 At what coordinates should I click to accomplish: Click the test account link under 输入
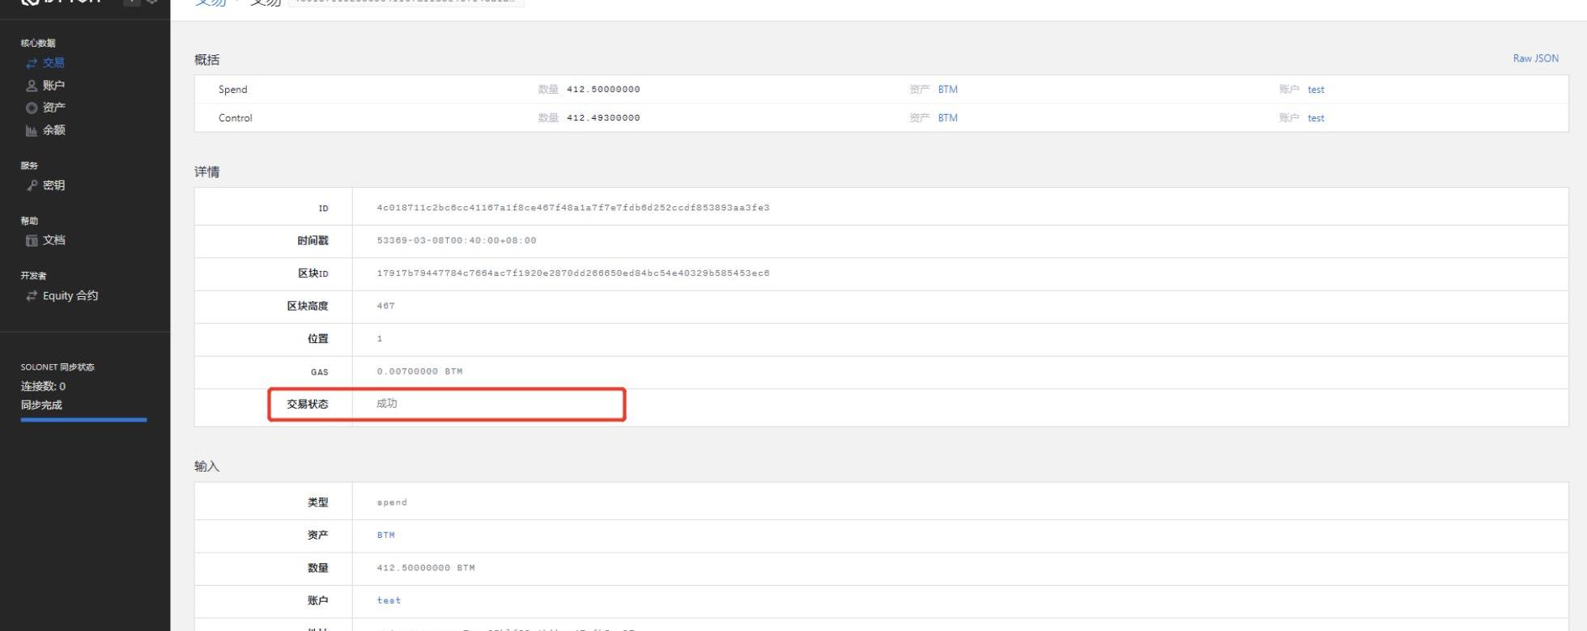coord(389,601)
